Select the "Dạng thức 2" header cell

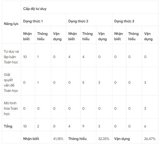(79, 21)
